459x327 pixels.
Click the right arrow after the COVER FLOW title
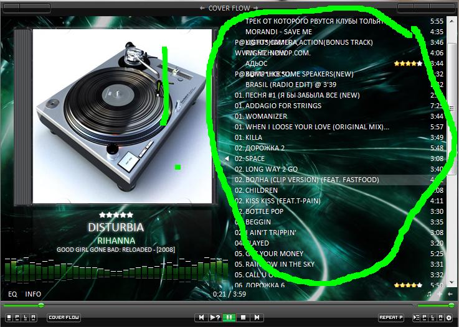pos(255,8)
